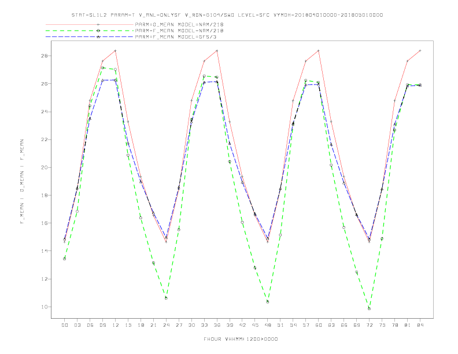Click y-axis tick label 22
458x354 pixels.
click(45, 139)
